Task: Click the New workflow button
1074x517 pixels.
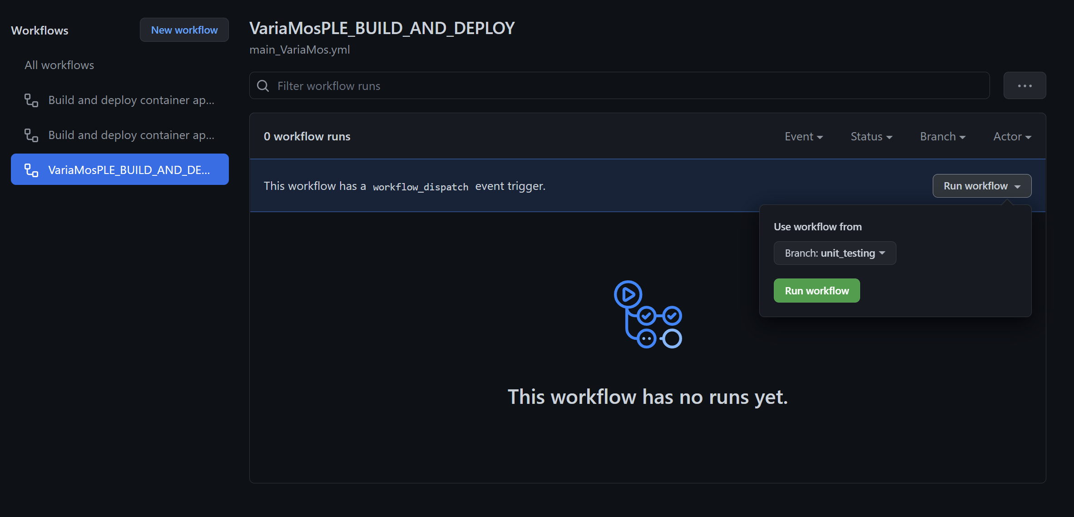Action: pos(184,30)
